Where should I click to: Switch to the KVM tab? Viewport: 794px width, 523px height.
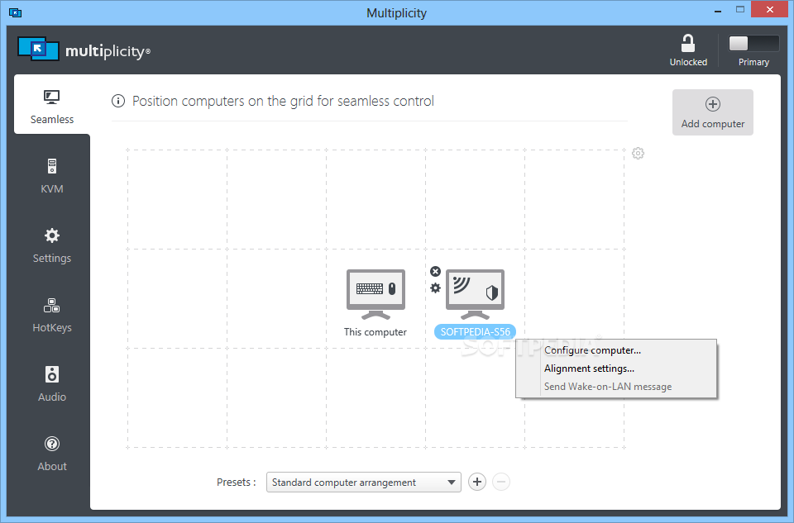51,176
